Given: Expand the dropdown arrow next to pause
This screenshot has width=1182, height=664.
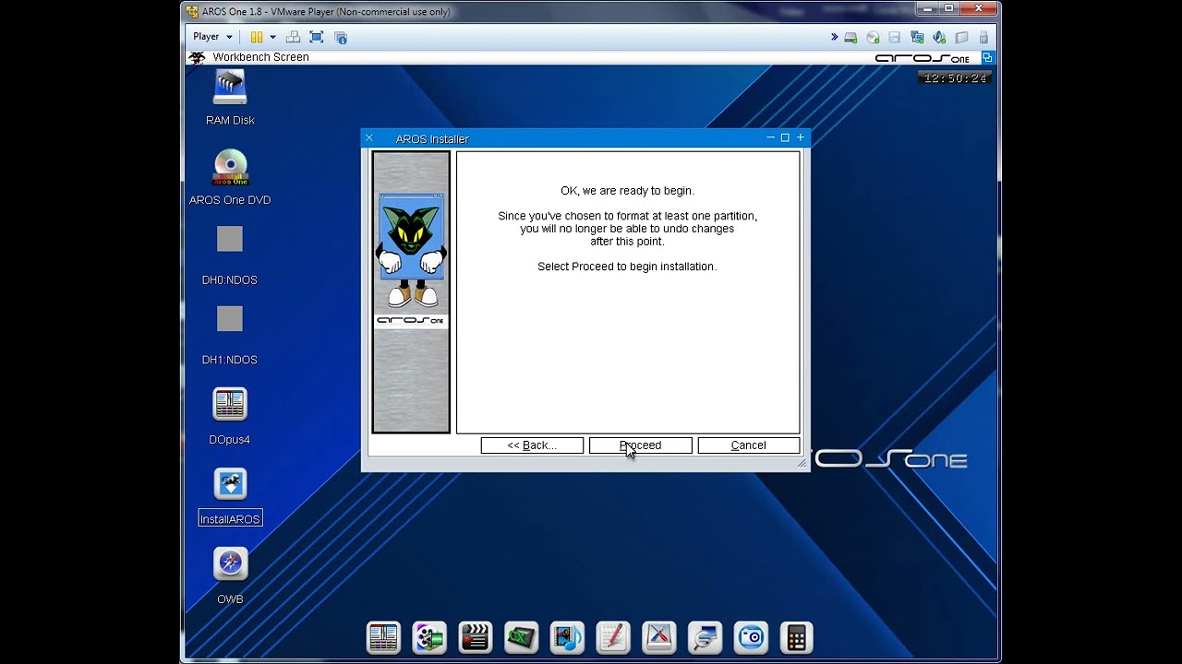Looking at the screenshot, I should pos(272,37).
